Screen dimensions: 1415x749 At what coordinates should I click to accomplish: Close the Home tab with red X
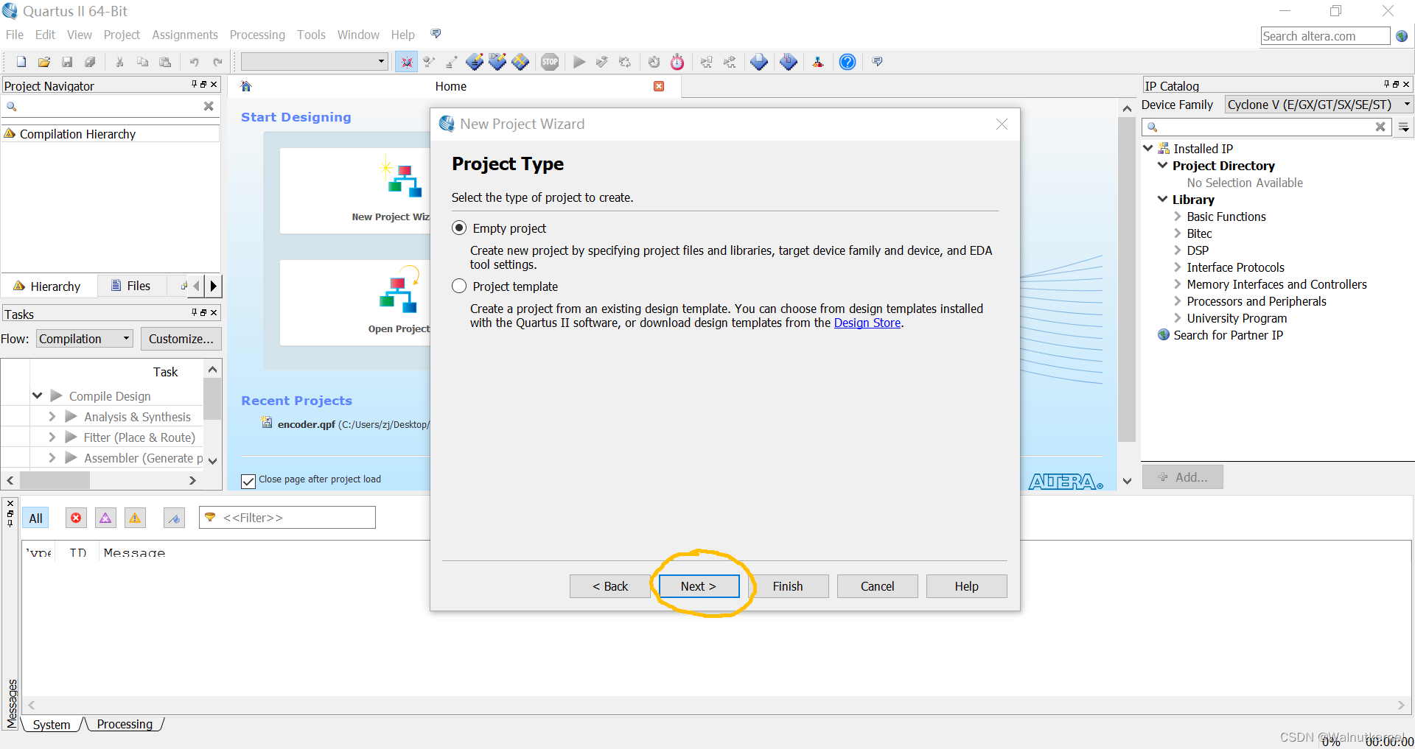click(x=659, y=86)
